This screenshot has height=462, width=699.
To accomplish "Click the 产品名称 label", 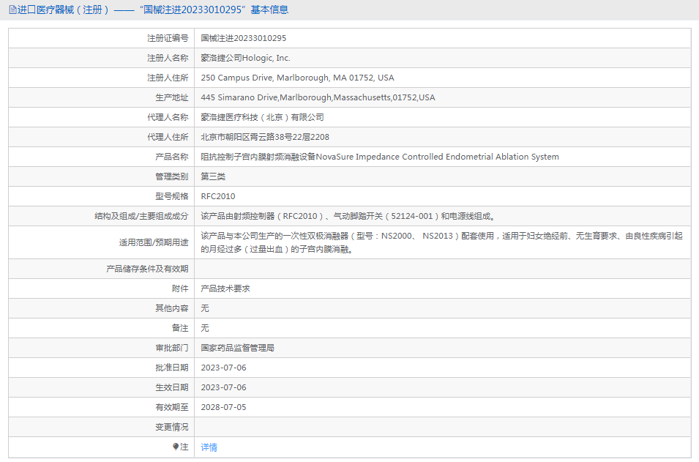I will [x=171, y=157].
